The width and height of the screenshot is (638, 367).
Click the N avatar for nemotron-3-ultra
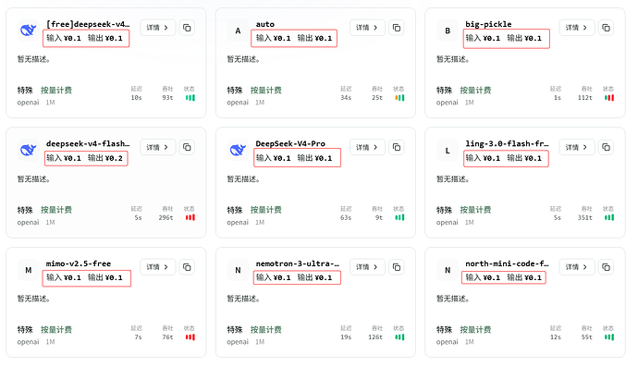(238, 270)
